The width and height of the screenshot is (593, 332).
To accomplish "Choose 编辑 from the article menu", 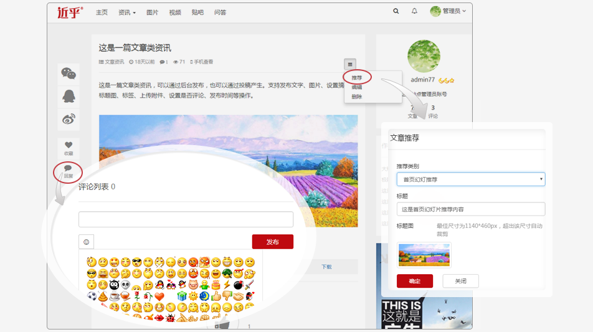I will pyautogui.click(x=357, y=87).
